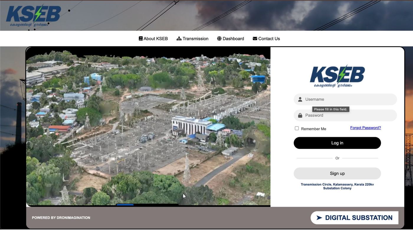This screenshot has height=232, width=413.
Task: Tick the Remember Me checkbox
Action: [297, 128]
